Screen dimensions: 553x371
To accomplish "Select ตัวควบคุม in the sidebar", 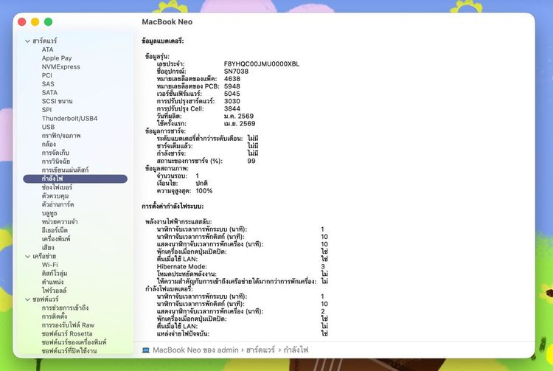I will click(x=55, y=196).
